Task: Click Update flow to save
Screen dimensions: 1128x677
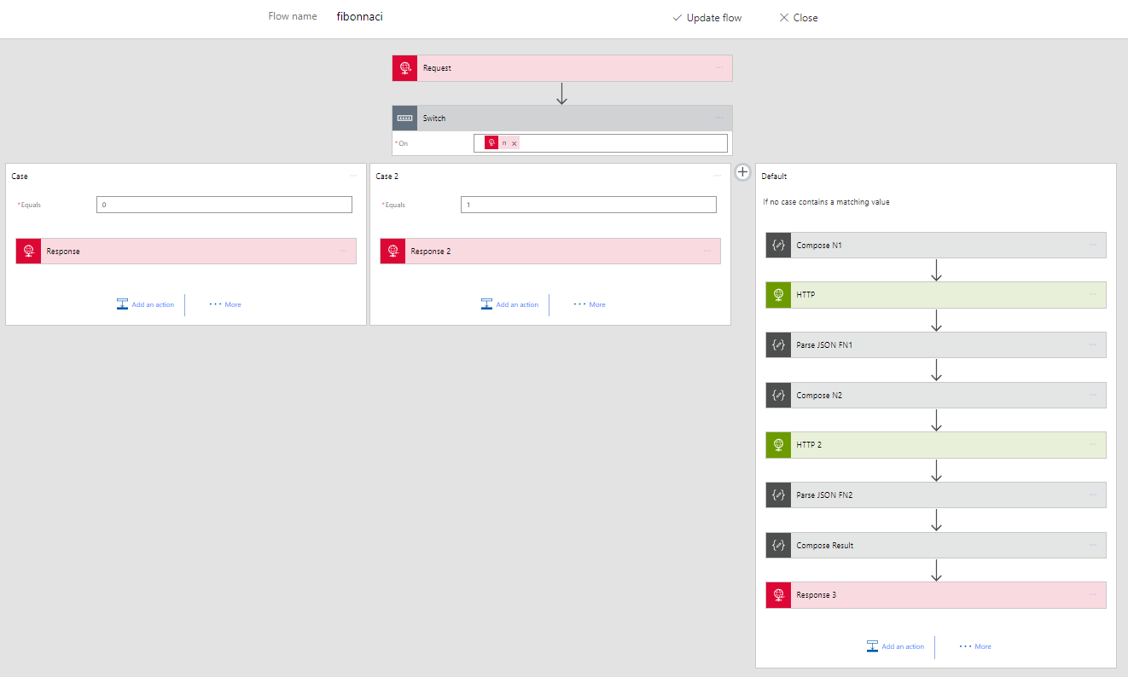Action: [706, 18]
